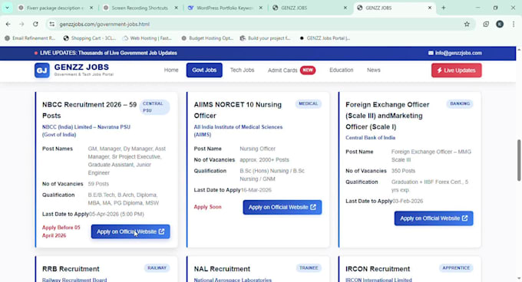Screen dimensions: 522x282
Task: Open Chrome three-dot menu
Action: pyautogui.click(x=514, y=25)
